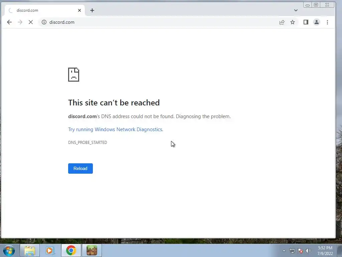This screenshot has width=342, height=257.
Task: Launch Windows Media Player from taskbar
Action: (x=50, y=250)
